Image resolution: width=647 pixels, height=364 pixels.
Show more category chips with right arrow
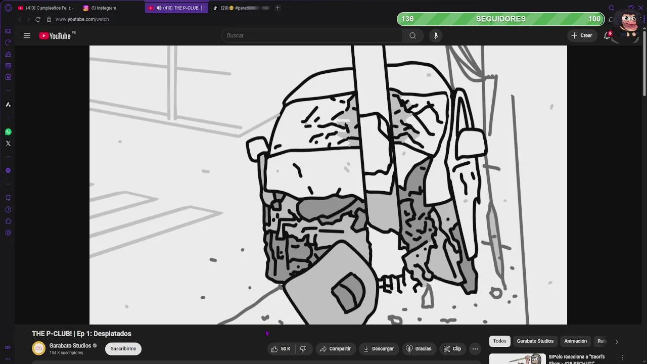point(616,342)
